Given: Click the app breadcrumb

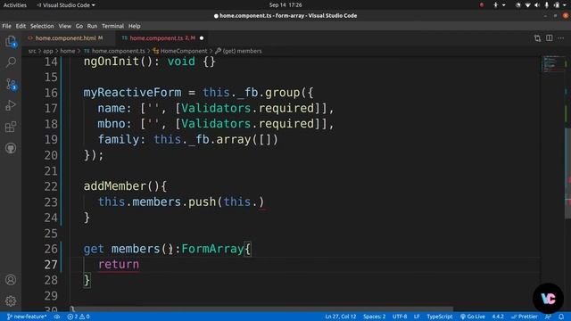Looking at the screenshot, I should (47, 51).
